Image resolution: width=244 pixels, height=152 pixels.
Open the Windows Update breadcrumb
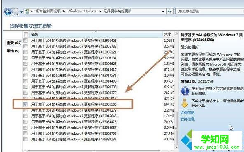[82, 11]
